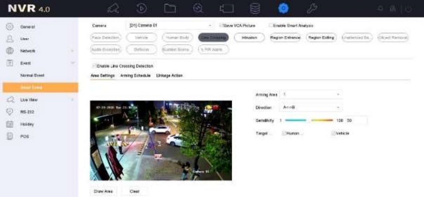Viewport: 424px width, 197px height.
Task: Click the Sensitivity value input field
Action: pyautogui.click(x=356, y=120)
